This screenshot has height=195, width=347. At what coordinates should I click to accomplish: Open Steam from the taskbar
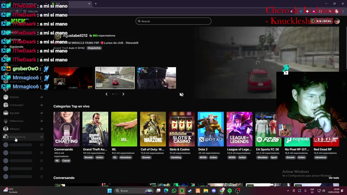click(x=190, y=191)
